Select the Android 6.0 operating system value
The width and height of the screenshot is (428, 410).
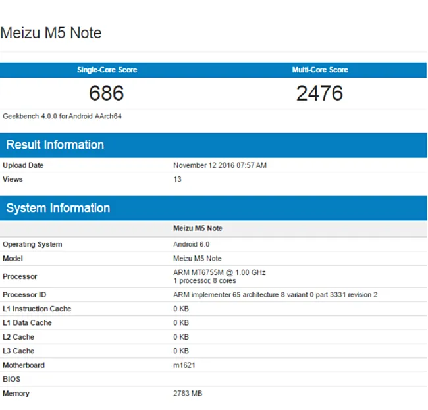pyautogui.click(x=191, y=244)
